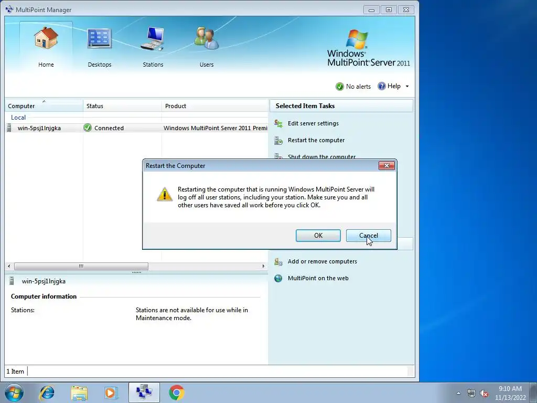This screenshot has height=403, width=537.
Task: Click the Users people icon
Action: tap(207, 38)
